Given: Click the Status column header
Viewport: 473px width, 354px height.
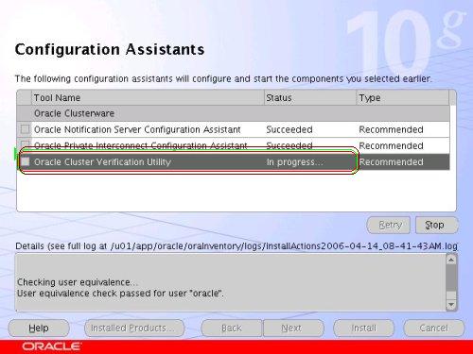Looking at the screenshot, I should pyautogui.click(x=310, y=97).
